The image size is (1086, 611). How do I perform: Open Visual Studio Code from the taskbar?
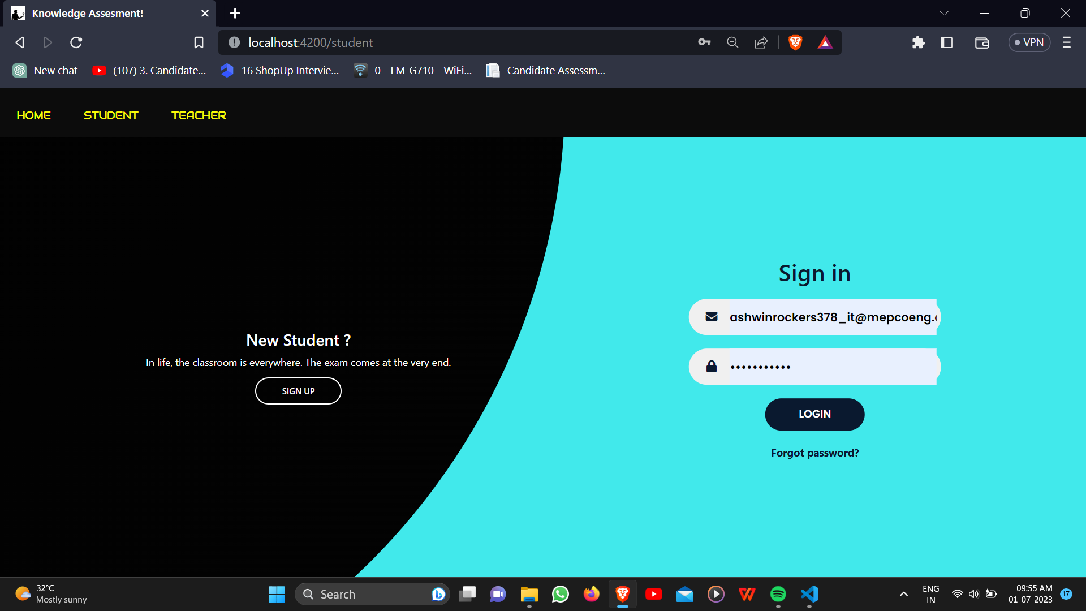tap(809, 594)
